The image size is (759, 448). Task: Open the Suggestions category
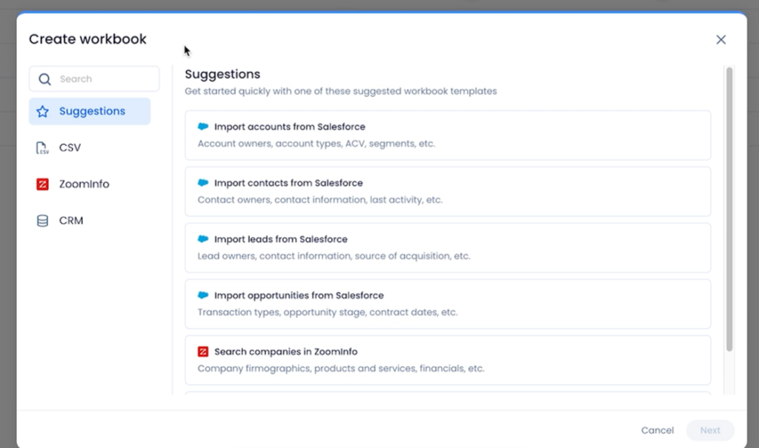(x=92, y=112)
